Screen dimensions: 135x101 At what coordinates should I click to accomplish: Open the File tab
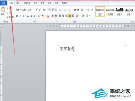[x=3, y=3]
